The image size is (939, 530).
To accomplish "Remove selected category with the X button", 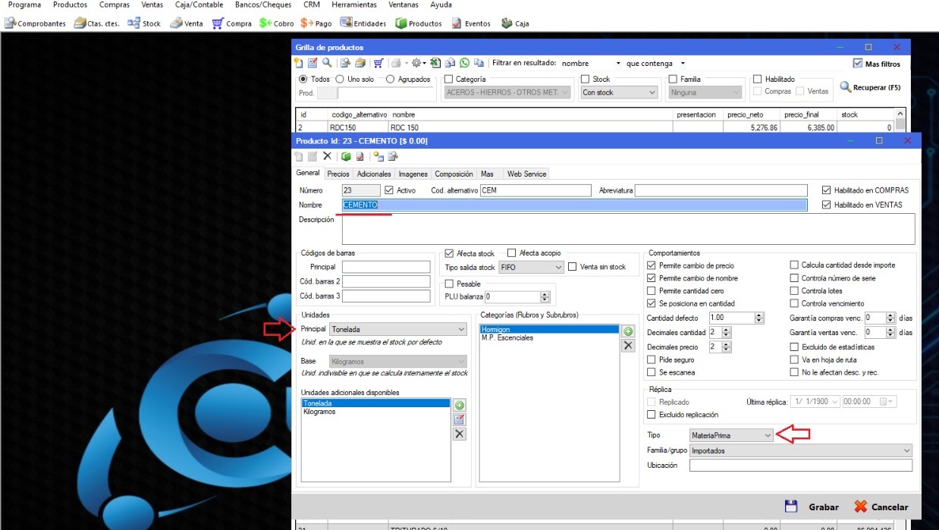I will click(x=628, y=346).
